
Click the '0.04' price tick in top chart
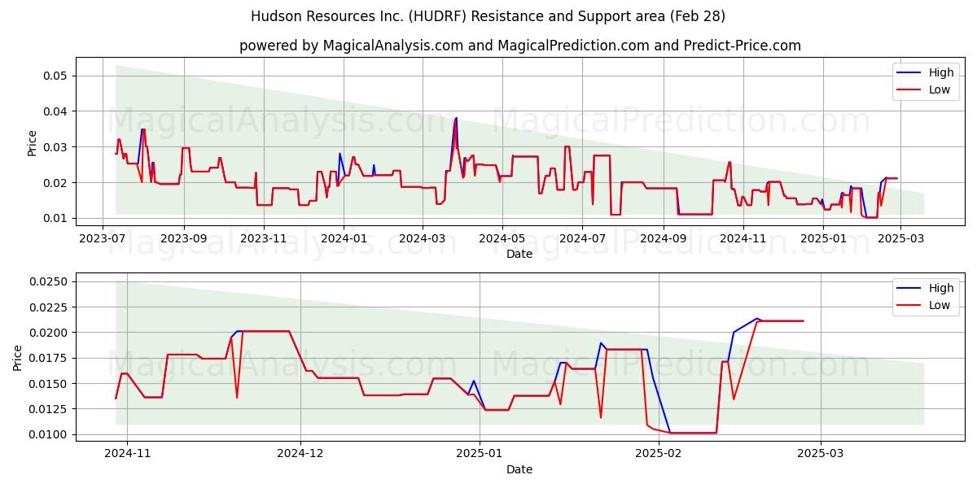56,111
